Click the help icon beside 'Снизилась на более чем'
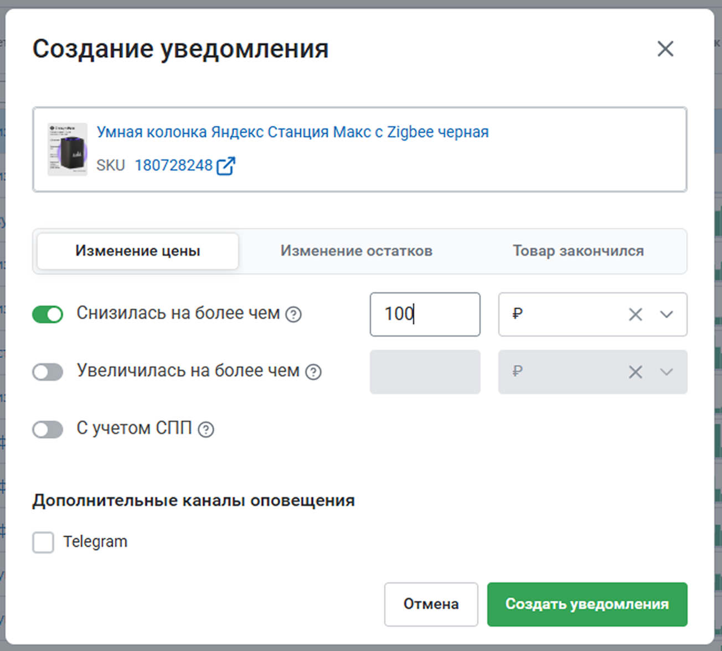Image resolution: width=722 pixels, height=651 pixels. pyautogui.click(x=293, y=314)
